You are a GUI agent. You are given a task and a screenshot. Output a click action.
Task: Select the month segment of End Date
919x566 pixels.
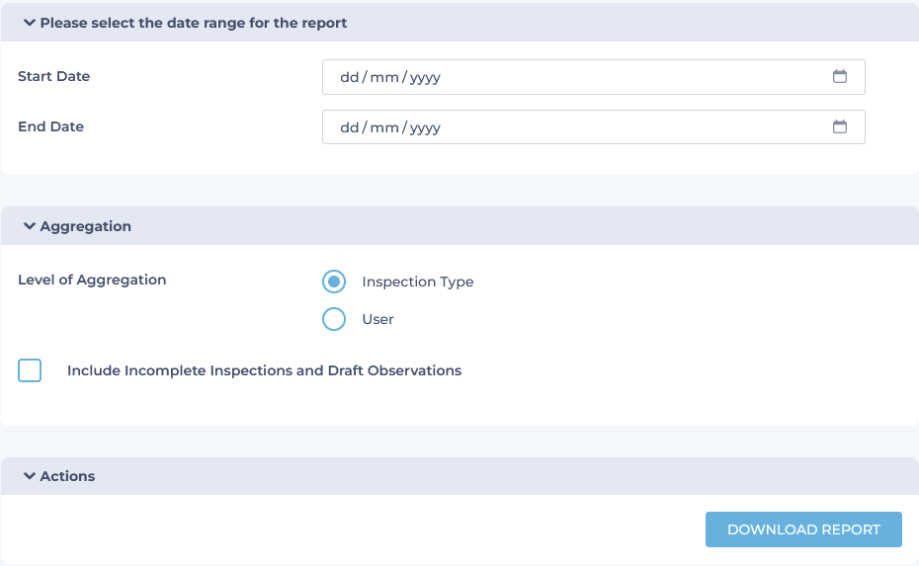coord(384,127)
